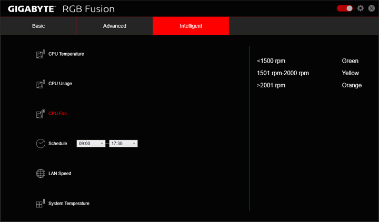This screenshot has height=222, width=379.
Task: Choose the CPU Usage mode label
Action: (x=60, y=84)
